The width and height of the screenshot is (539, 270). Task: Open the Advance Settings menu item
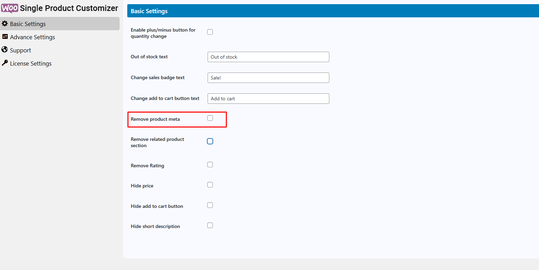pyautogui.click(x=32, y=37)
